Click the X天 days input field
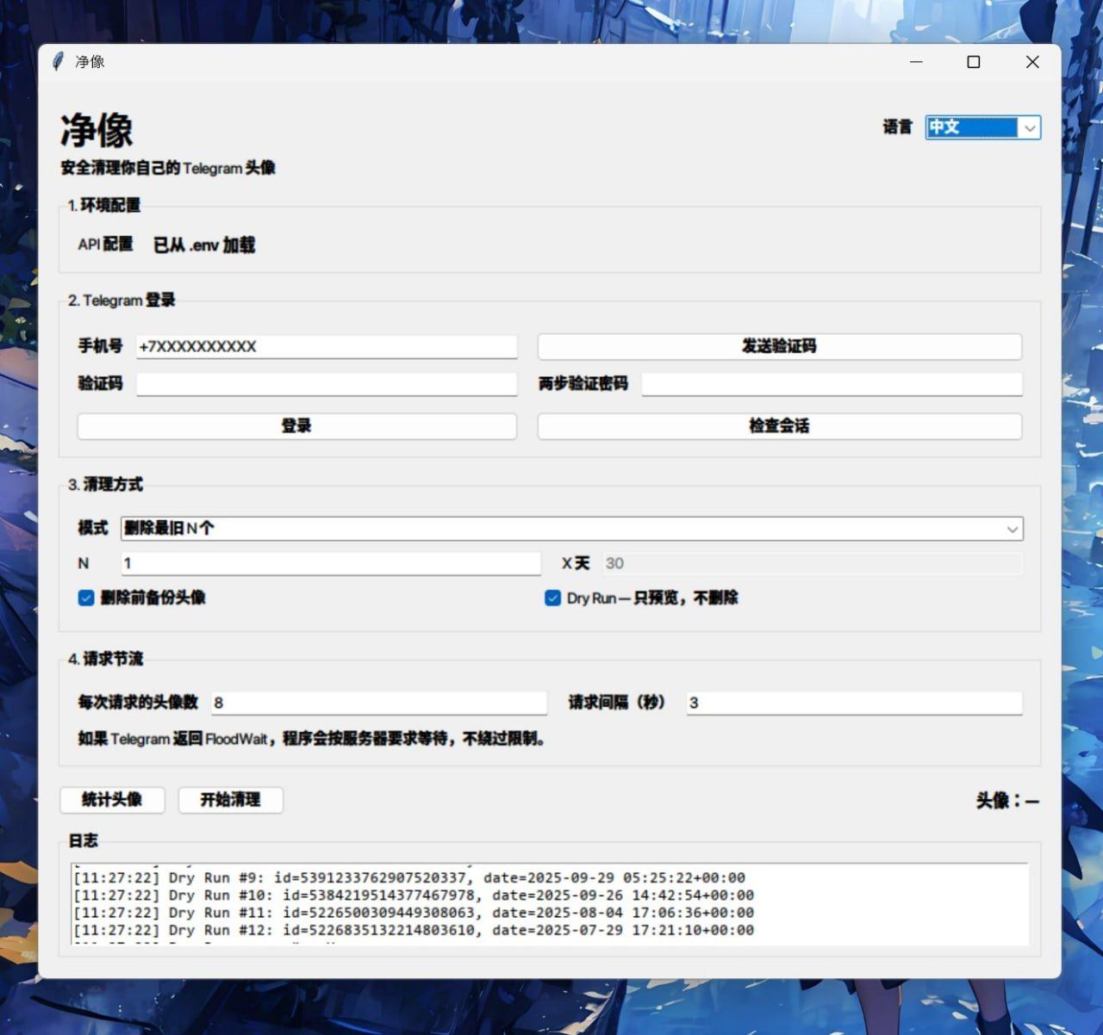 (812, 563)
